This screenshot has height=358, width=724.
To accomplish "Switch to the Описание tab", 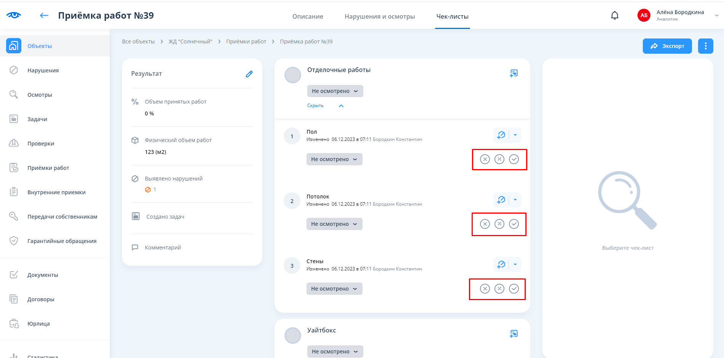I will (308, 16).
